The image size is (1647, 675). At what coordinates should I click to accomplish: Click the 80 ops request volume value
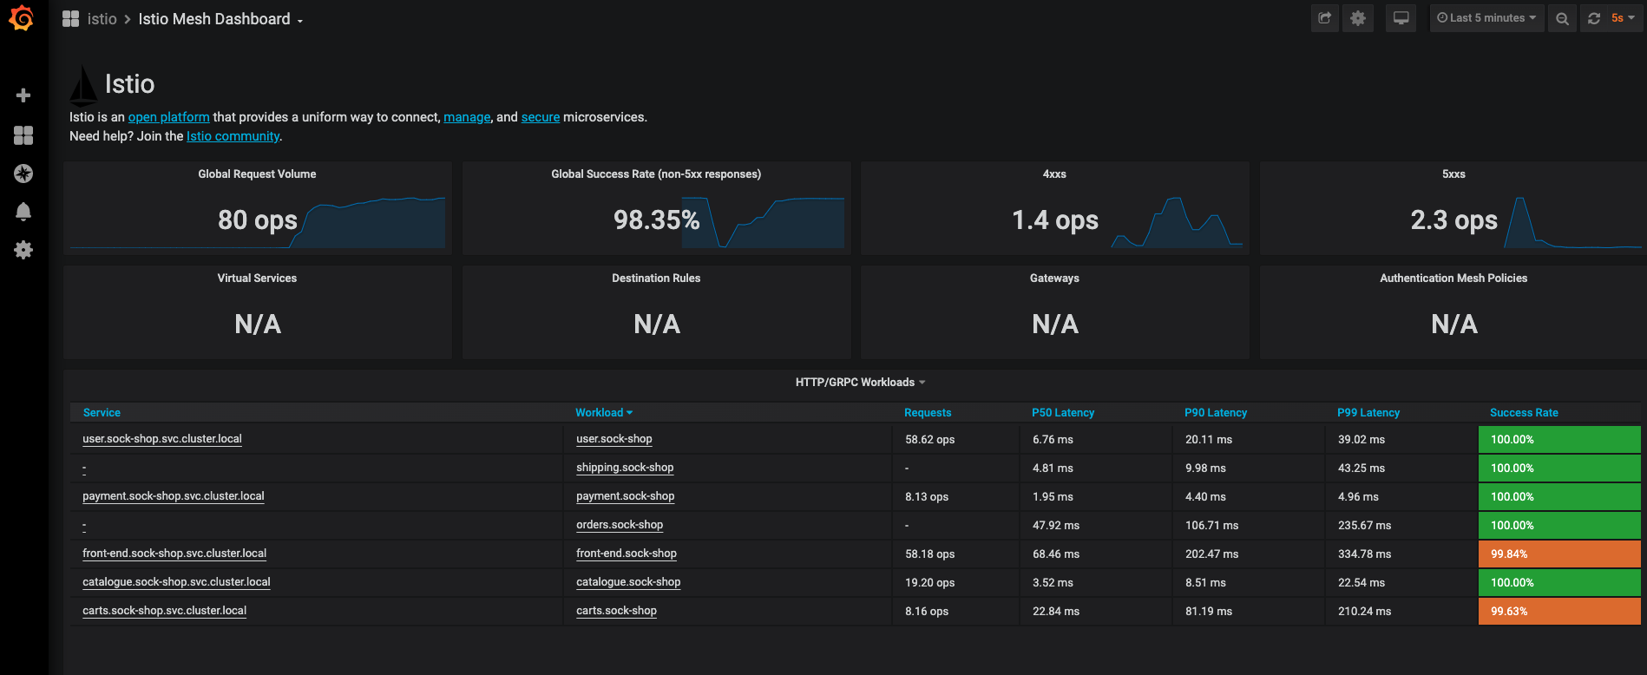[x=258, y=220]
